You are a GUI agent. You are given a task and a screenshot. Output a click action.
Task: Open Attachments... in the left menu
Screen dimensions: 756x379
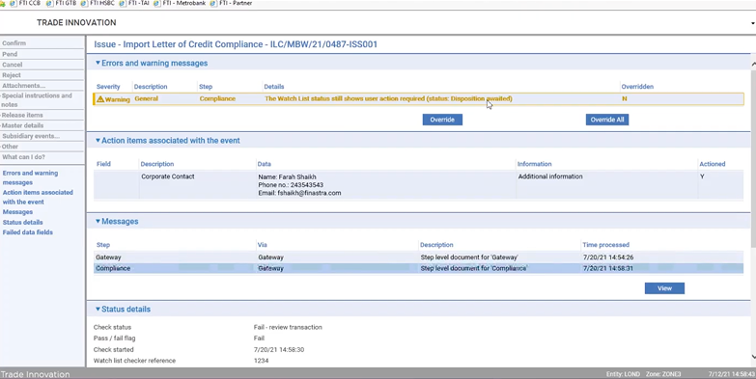click(23, 86)
